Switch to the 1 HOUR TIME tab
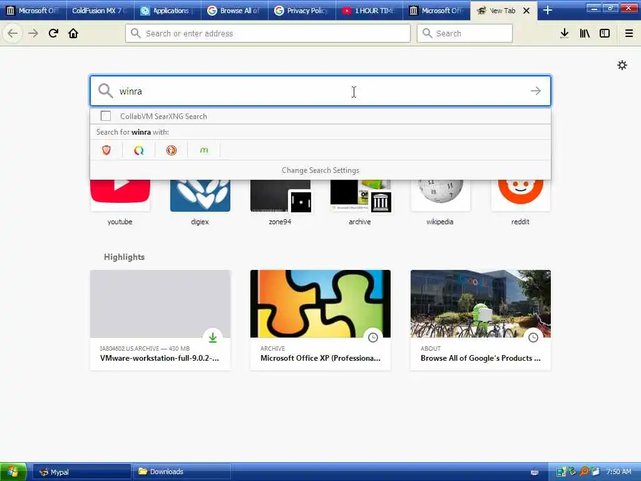This screenshot has width=641, height=481. point(369,11)
